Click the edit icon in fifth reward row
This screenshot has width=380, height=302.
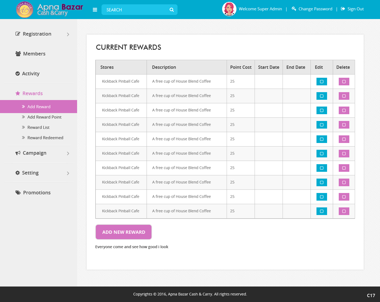pos(322,139)
